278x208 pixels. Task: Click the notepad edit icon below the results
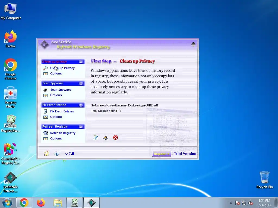coord(96,137)
